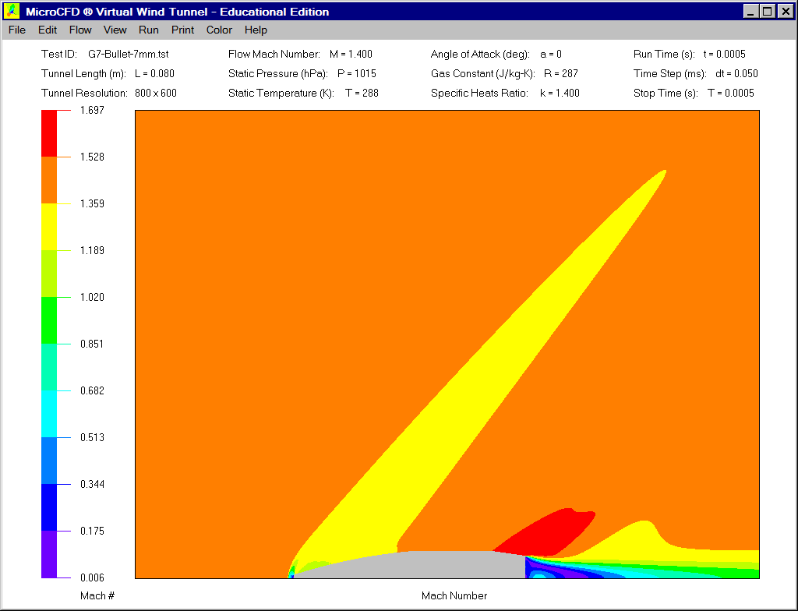
Task: Open the View menu
Action: [x=115, y=30]
